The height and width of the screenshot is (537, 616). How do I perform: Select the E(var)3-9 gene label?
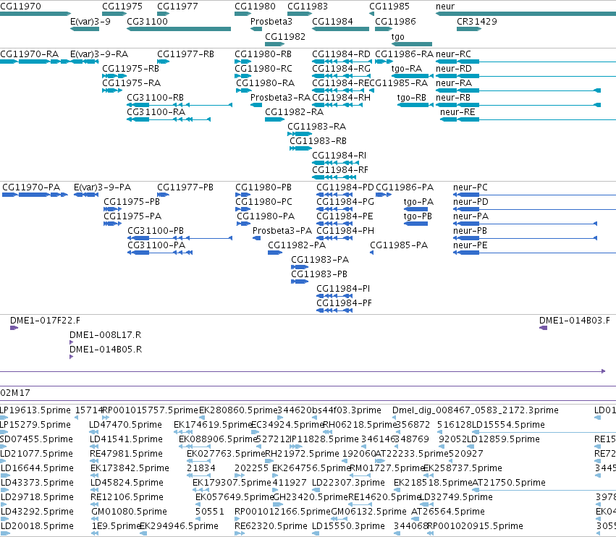pos(90,22)
